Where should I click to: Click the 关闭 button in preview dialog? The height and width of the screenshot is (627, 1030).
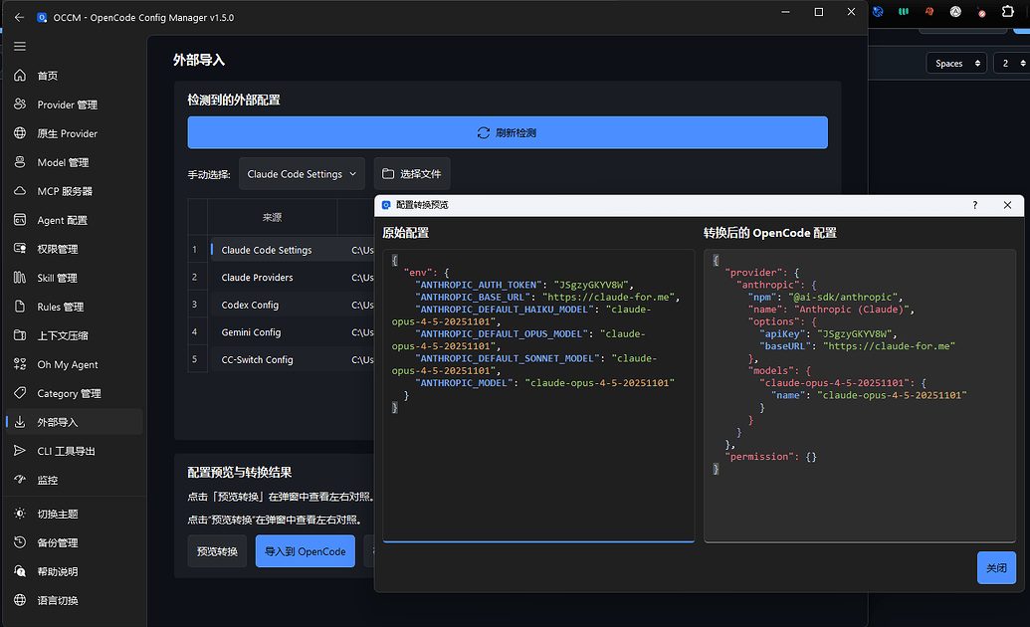pyautogui.click(x=996, y=568)
